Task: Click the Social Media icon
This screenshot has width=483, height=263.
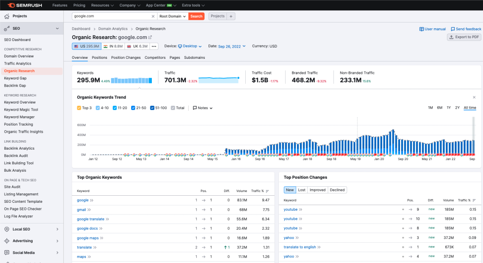Action: point(7,253)
